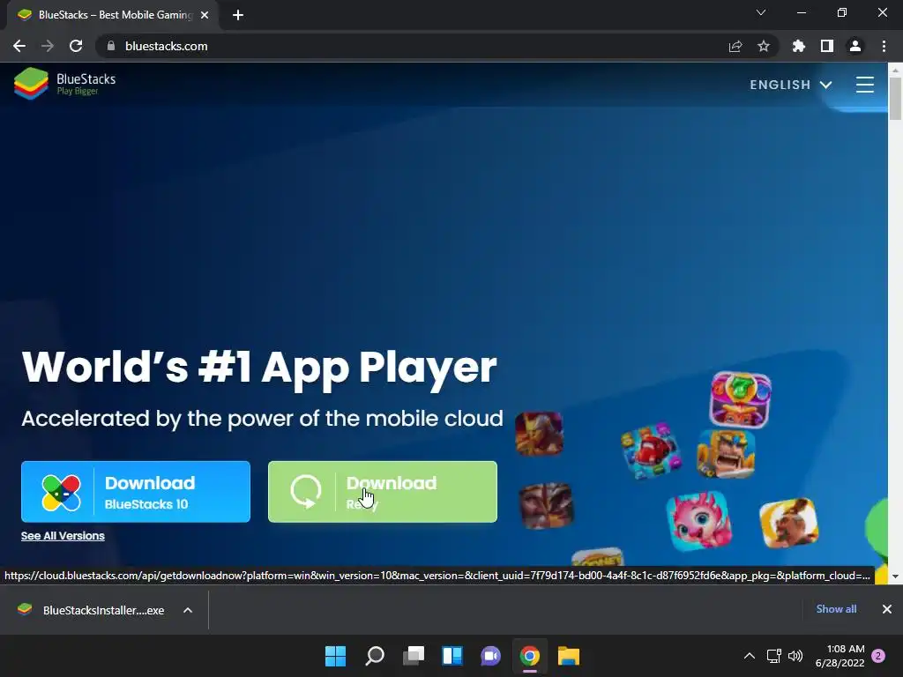Open the Chrome profile avatar
This screenshot has width=903, height=677.
click(x=855, y=46)
